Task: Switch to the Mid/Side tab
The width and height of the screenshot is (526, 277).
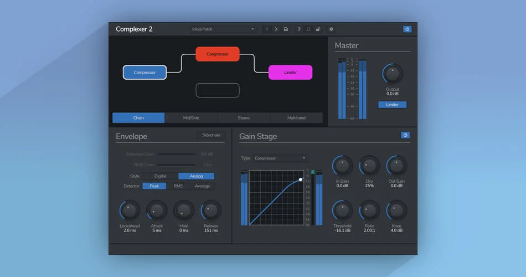Action: 191,118
